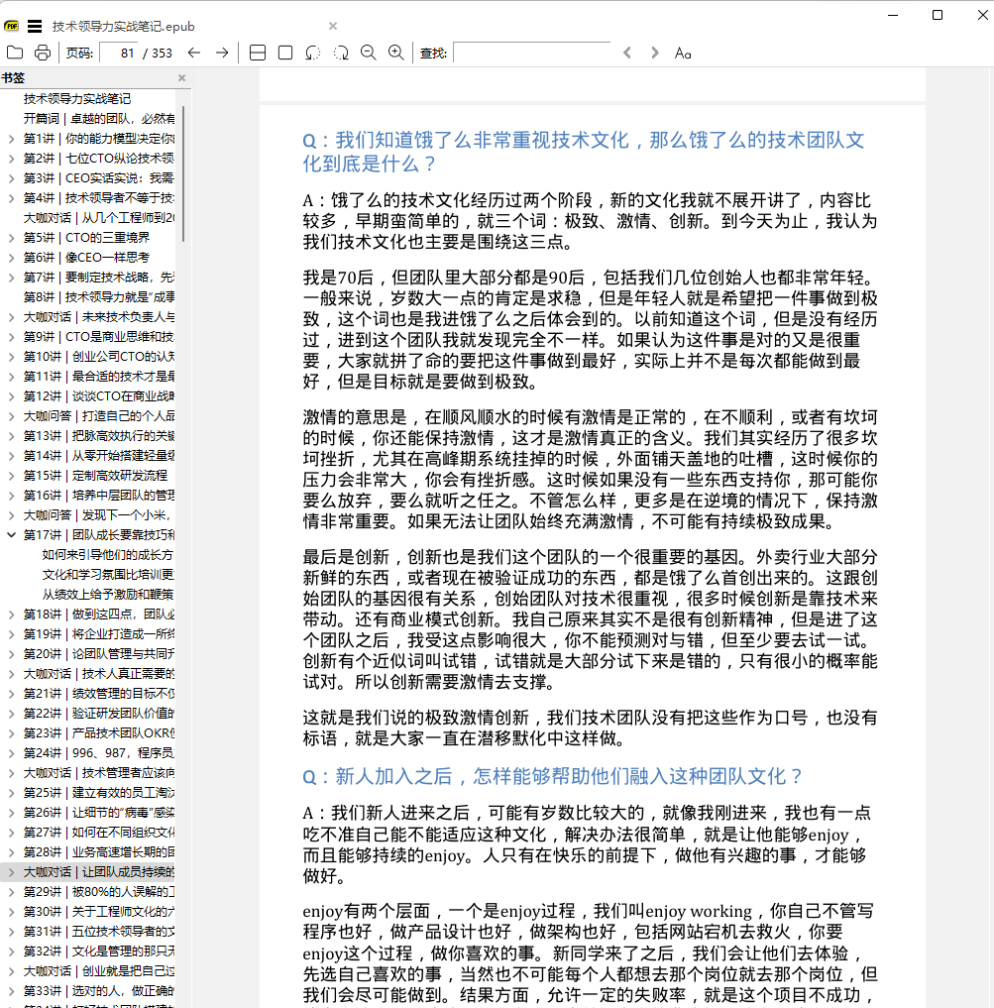Toggle case-sensitive search with Aa
This screenshot has height=1008, width=994.
point(682,53)
